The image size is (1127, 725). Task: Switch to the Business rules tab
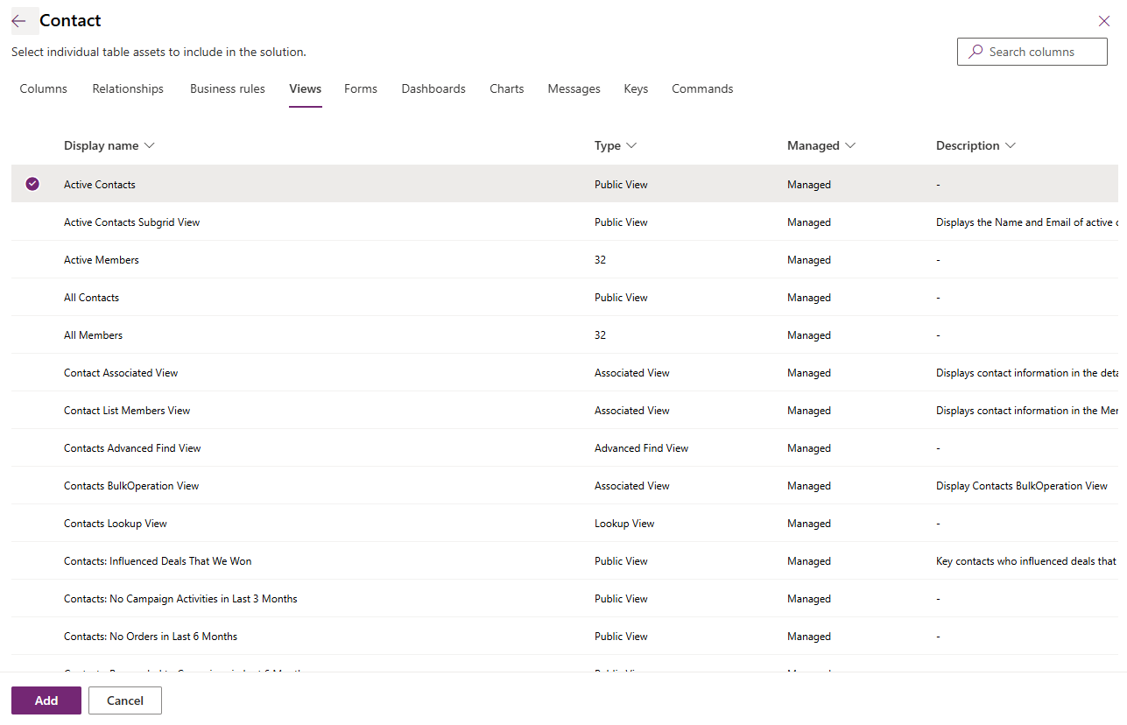227,88
